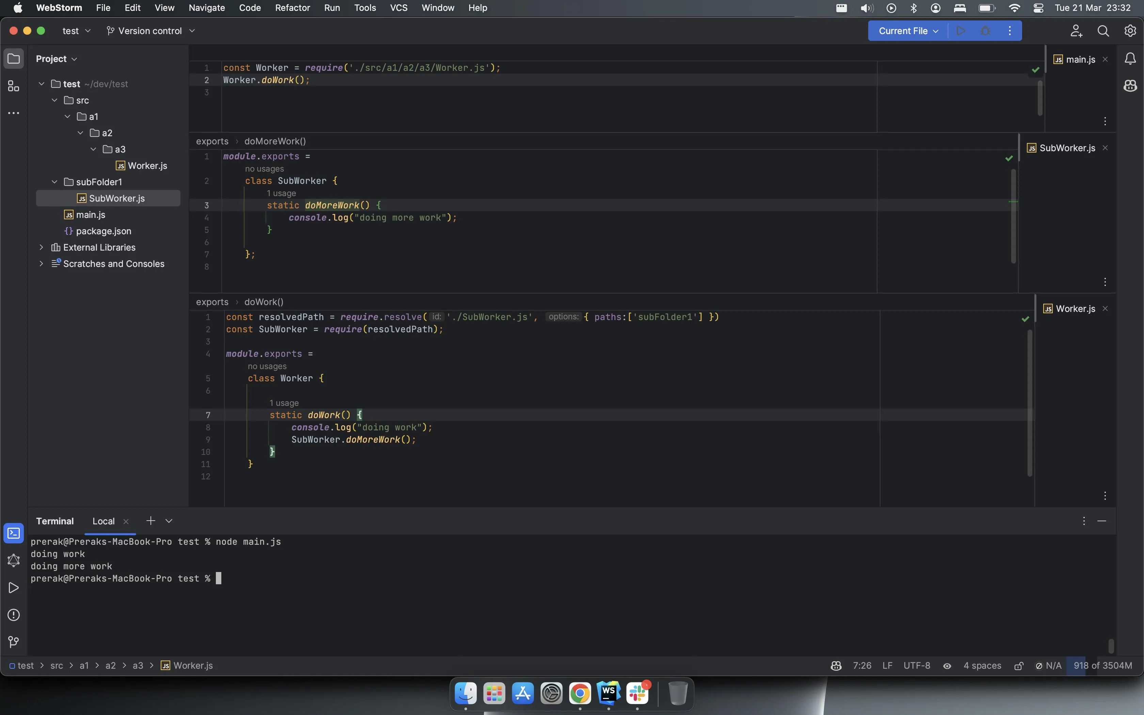Click the Code With Me icon
The image size is (1144, 715).
coord(1076,31)
